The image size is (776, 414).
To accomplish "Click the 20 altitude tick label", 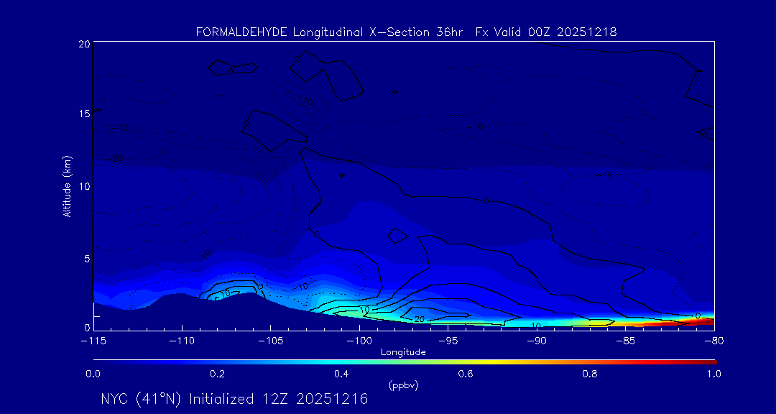I will [x=83, y=44].
